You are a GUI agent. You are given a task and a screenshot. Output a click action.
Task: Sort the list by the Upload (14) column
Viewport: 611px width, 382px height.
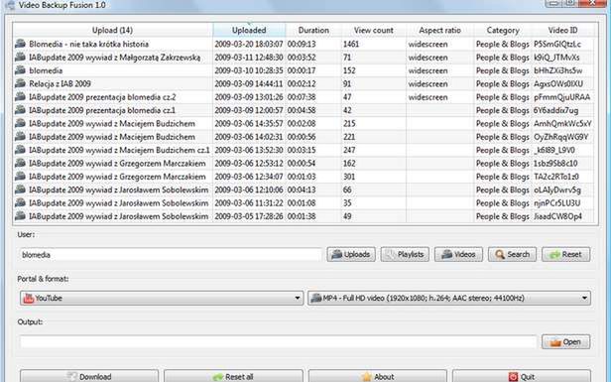point(113,30)
